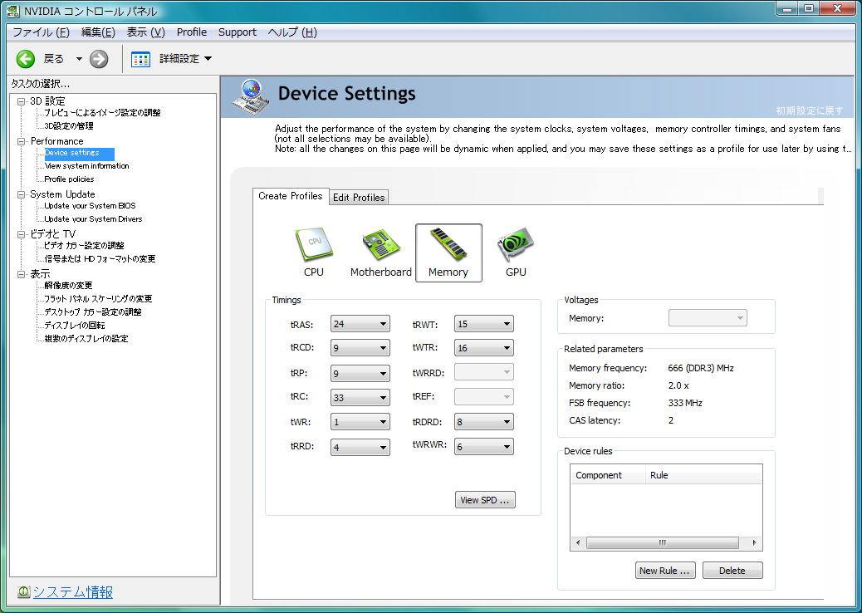This screenshot has width=862, height=613.
Task: Click the New Rule button
Action: click(x=665, y=571)
